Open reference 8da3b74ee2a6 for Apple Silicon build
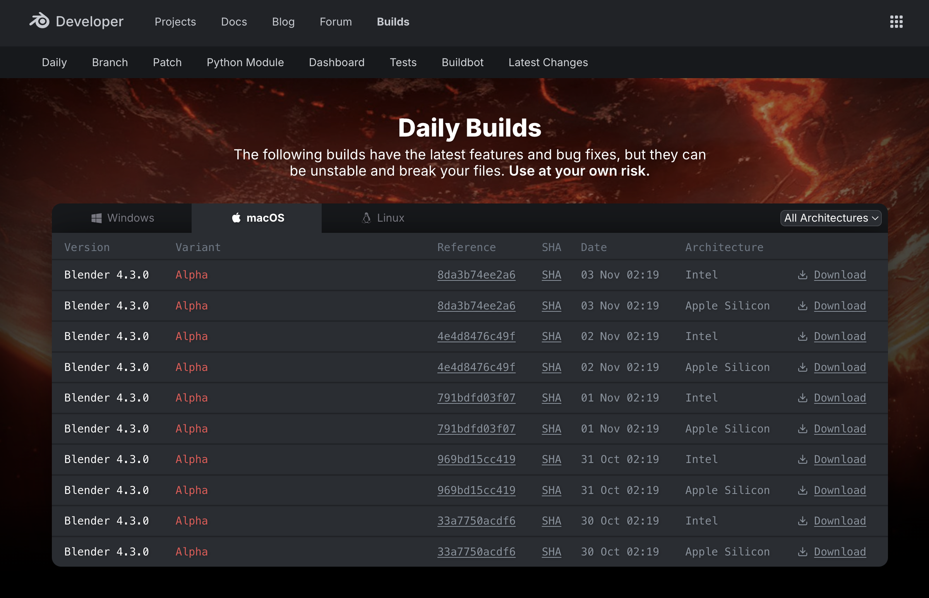929x598 pixels. tap(476, 306)
